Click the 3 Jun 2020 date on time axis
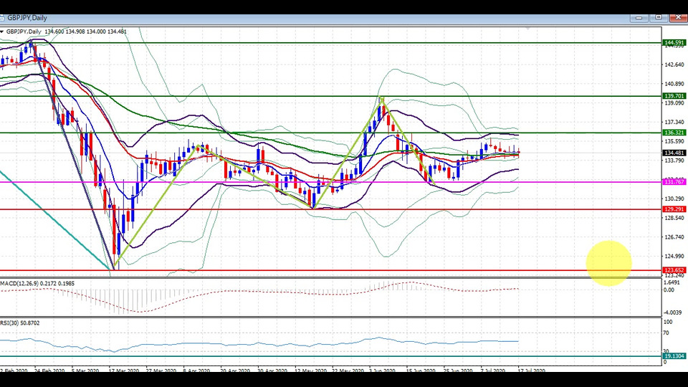Screen dimensions: 688x387 [x=382, y=371]
